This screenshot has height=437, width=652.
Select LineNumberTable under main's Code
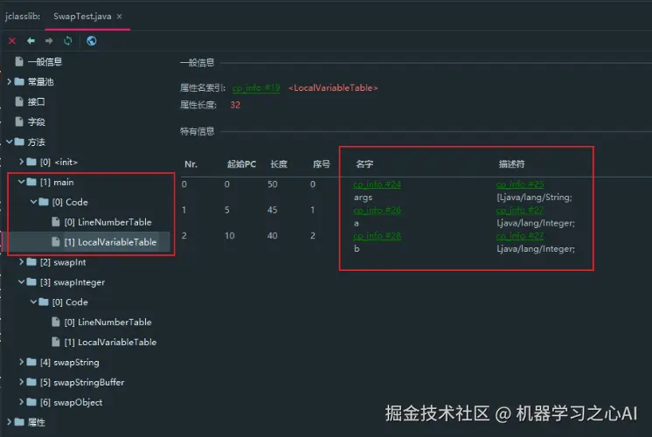(108, 222)
